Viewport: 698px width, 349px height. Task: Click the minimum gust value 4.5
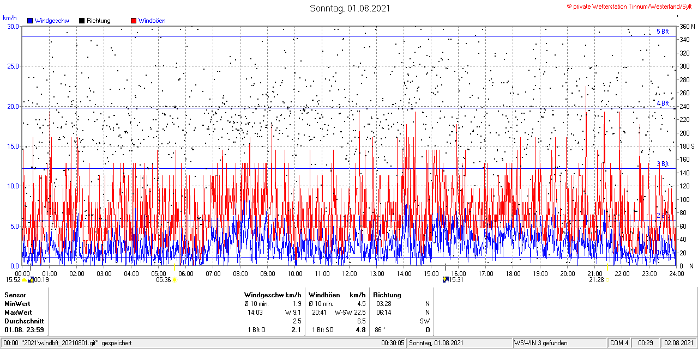pyautogui.click(x=361, y=304)
